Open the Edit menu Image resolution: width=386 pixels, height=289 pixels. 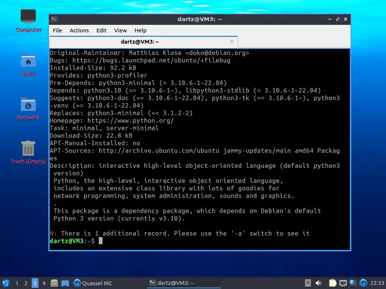pos(101,30)
